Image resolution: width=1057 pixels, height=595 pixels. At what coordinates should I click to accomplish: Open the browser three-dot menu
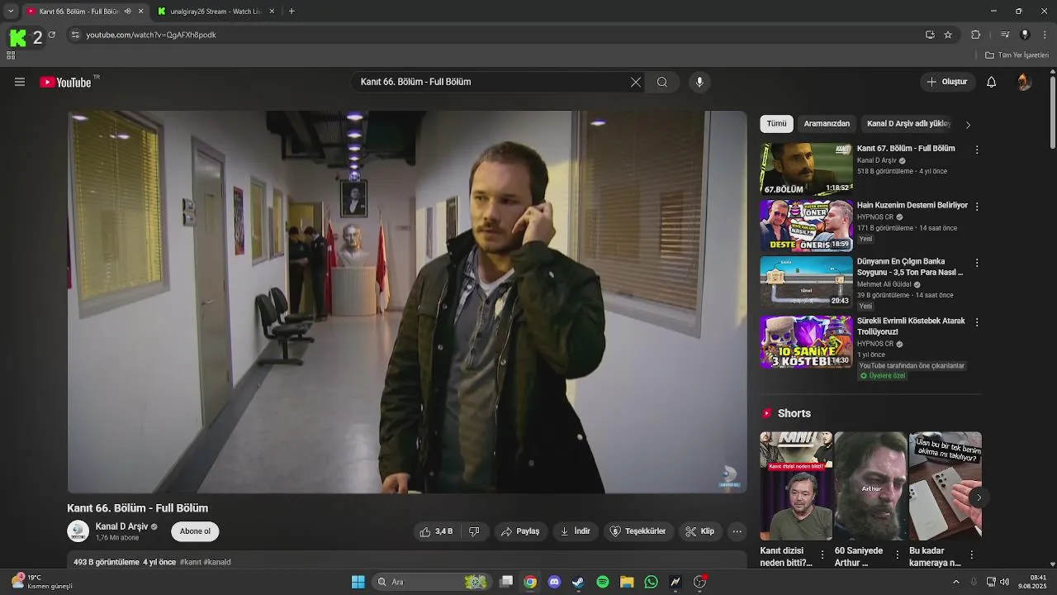tap(1045, 35)
